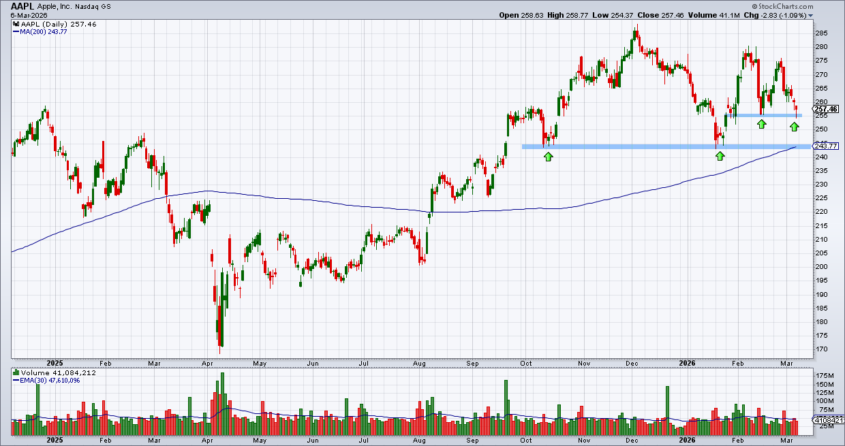Click the 200 price axis label
The width and height of the screenshot is (845, 446).
(x=820, y=267)
